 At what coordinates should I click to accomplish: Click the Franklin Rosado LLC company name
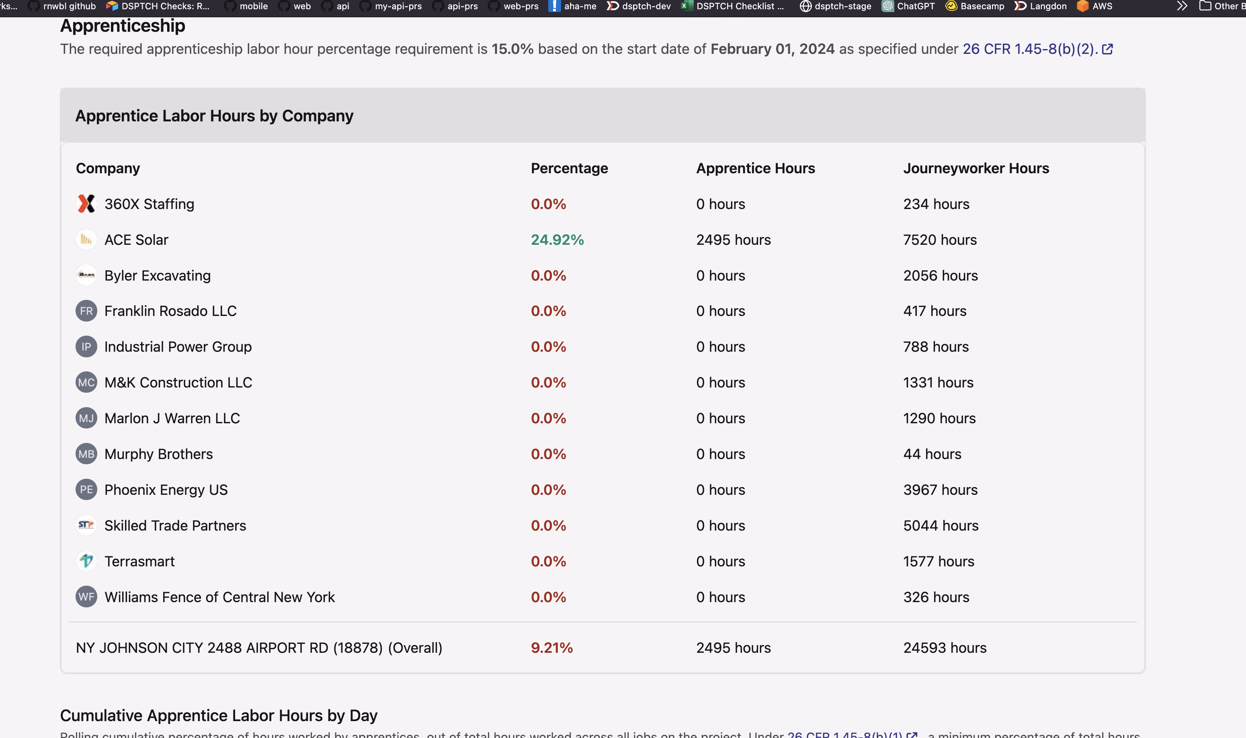(170, 311)
